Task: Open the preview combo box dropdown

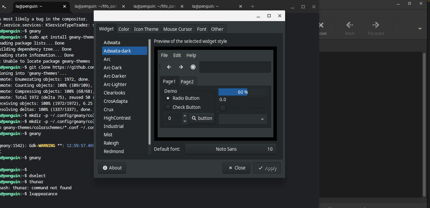Action: tap(243, 119)
